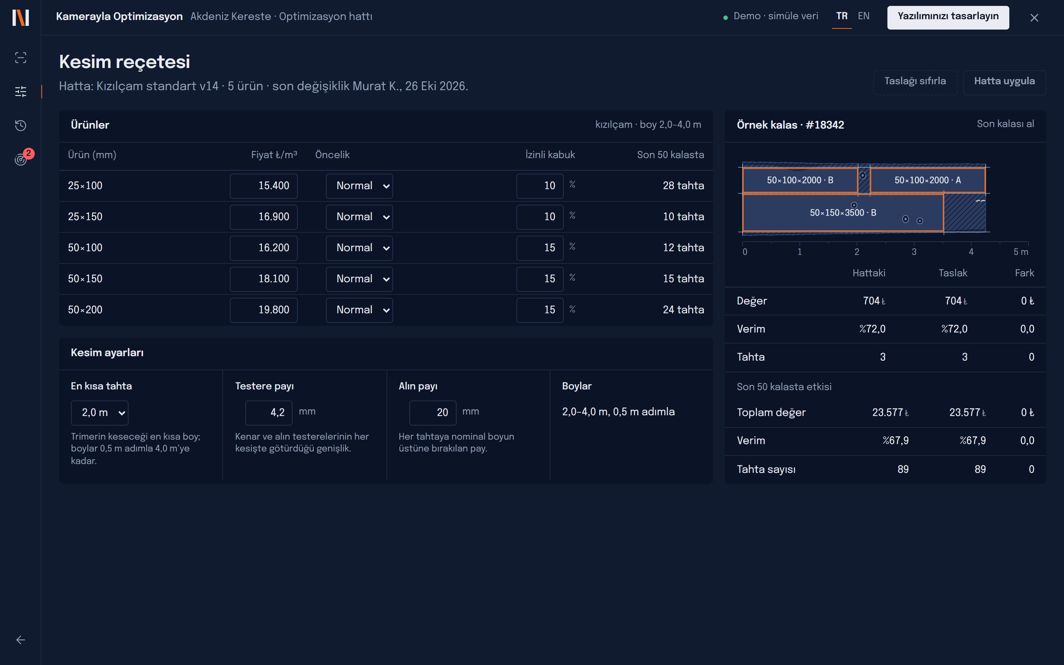This screenshot has height=665, width=1064.
Task: Click the '2,0–4,0 m, 0,5 m adımla' text
Action: (x=618, y=412)
